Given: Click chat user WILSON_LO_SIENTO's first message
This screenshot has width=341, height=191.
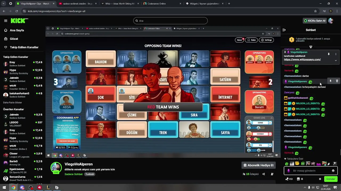Looking at the screenshot, I should coord(305,103).
